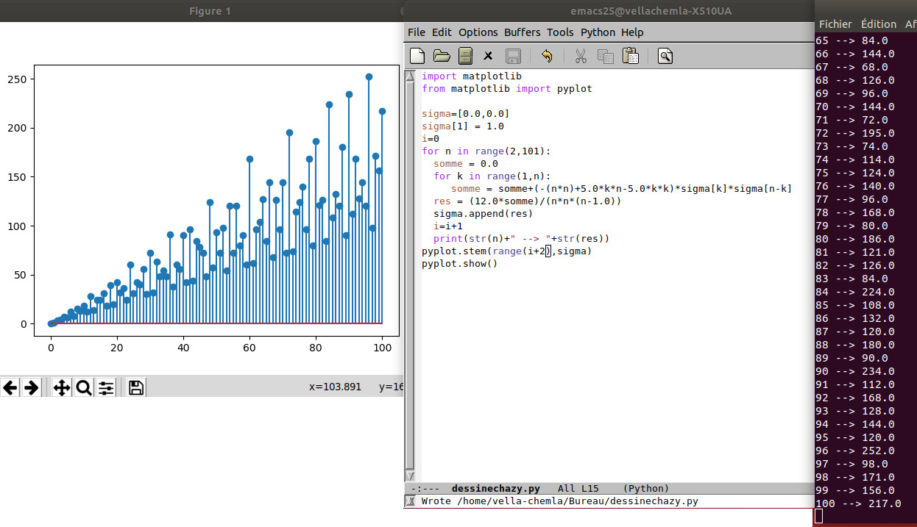Image resolution: width=917 pixels, height=527 pixels.
Task: Close the buffer with the X toolbar icon
Action: 488,56
